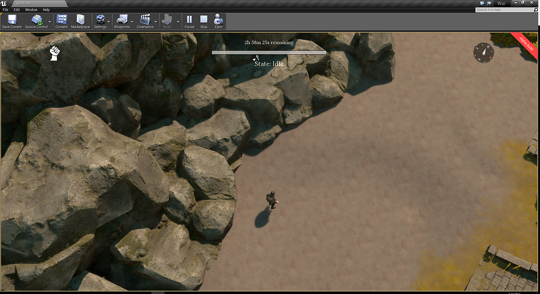Expand the Build options dropdown arrow
Viewport: 540px width, 294px height.
pos(178,22)
